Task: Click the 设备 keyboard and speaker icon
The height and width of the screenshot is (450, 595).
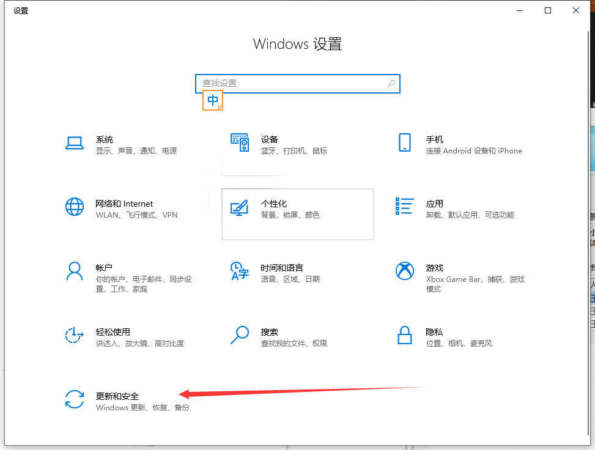Action: pyautogui.click(x=240, y=142)
